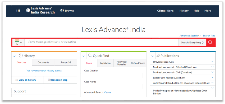The height and width of the screenshot is (104, 225).
Task: Click the History pod clock icon
Action: click(x=21, y=55)
